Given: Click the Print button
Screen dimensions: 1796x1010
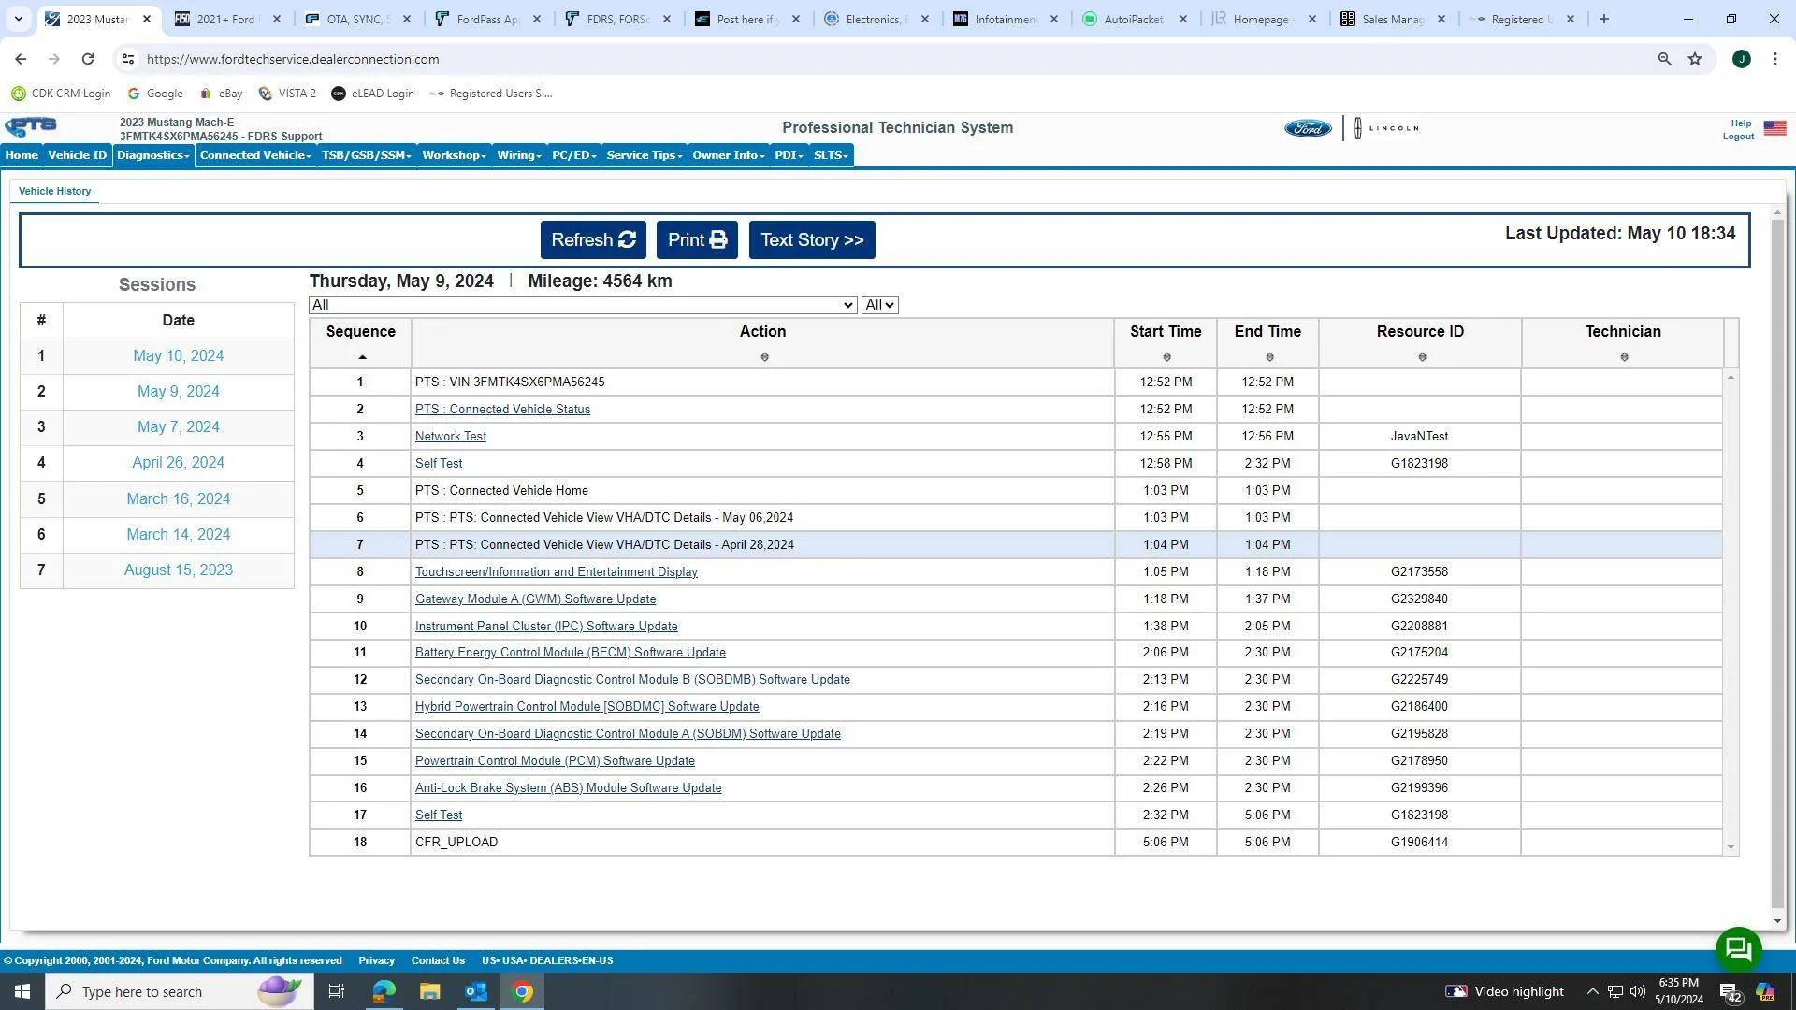Looking at the screenshot, I should click(697, 240).
